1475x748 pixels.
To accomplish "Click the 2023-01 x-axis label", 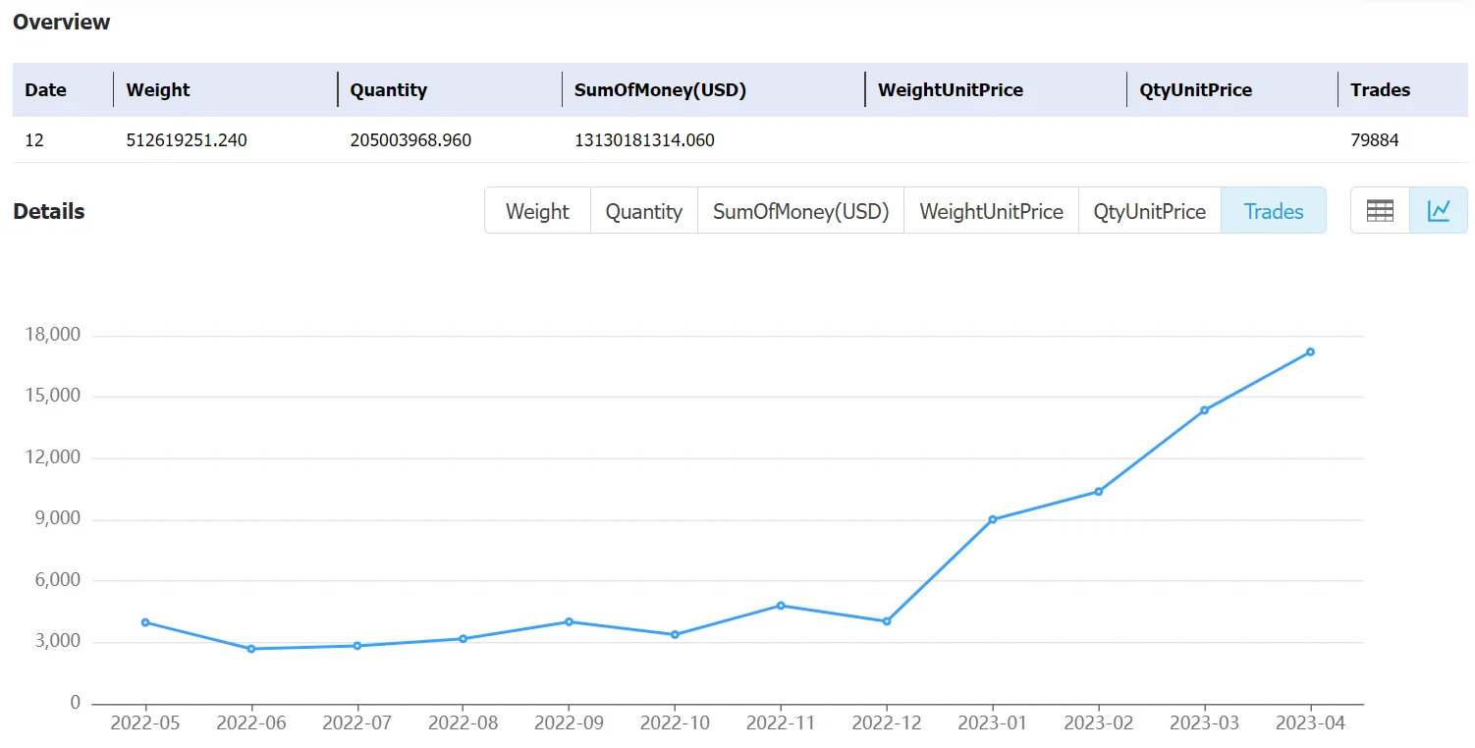I will point(993,723).
